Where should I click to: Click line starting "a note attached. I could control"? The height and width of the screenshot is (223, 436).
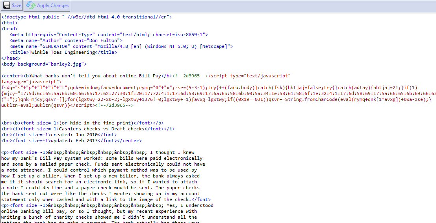[x=99, y=170]
